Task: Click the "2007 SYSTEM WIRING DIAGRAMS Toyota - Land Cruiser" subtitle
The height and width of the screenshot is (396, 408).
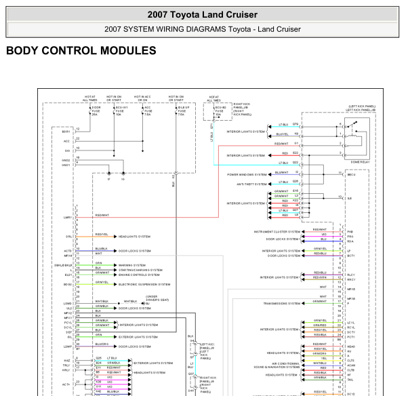Action: (x=203, y=29)
